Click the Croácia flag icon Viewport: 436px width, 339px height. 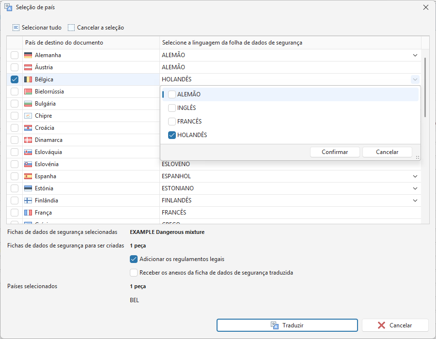28,128
